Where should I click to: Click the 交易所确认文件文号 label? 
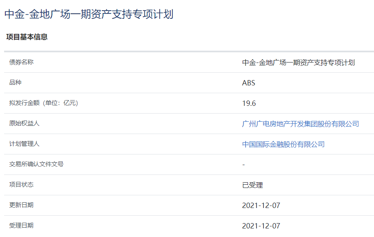(x=36, y=164)
